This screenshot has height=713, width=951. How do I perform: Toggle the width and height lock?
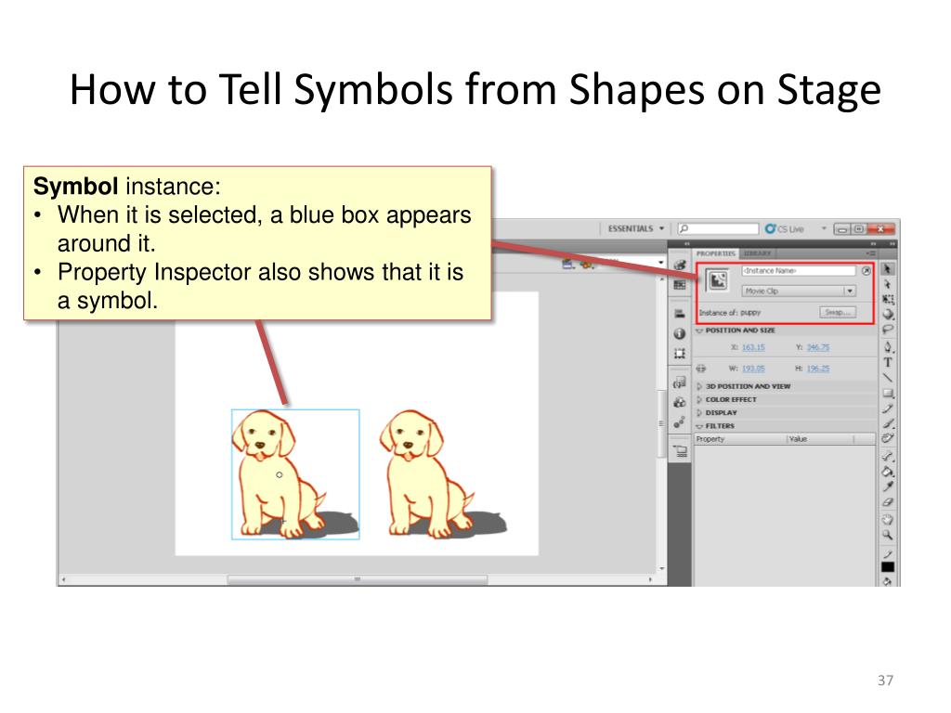(701, 368)
